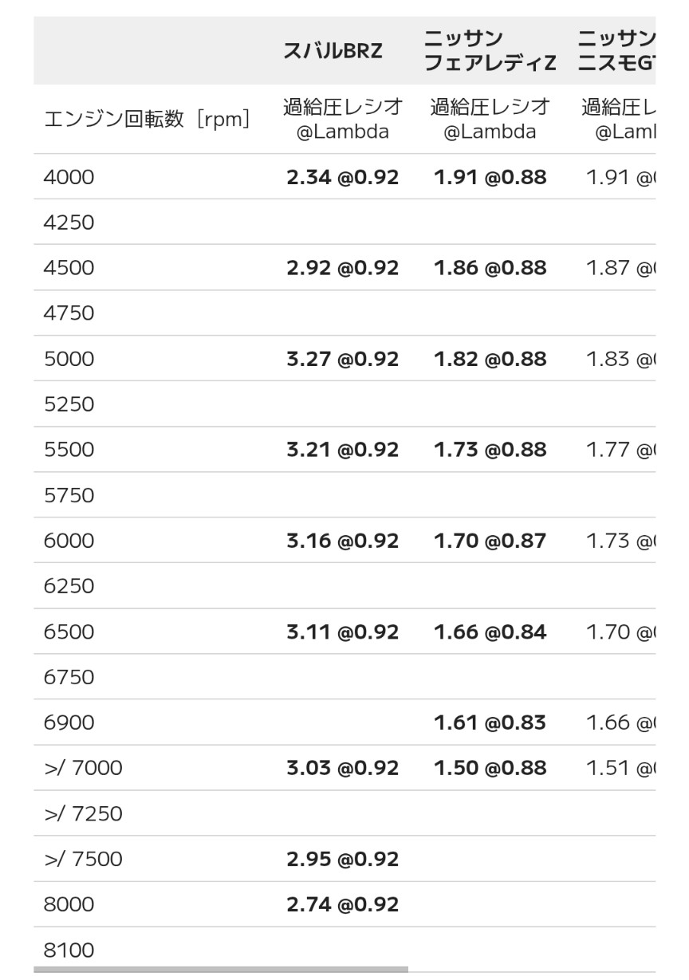Click the エンジン回転数 [rpm] header cell

point(147,120)
